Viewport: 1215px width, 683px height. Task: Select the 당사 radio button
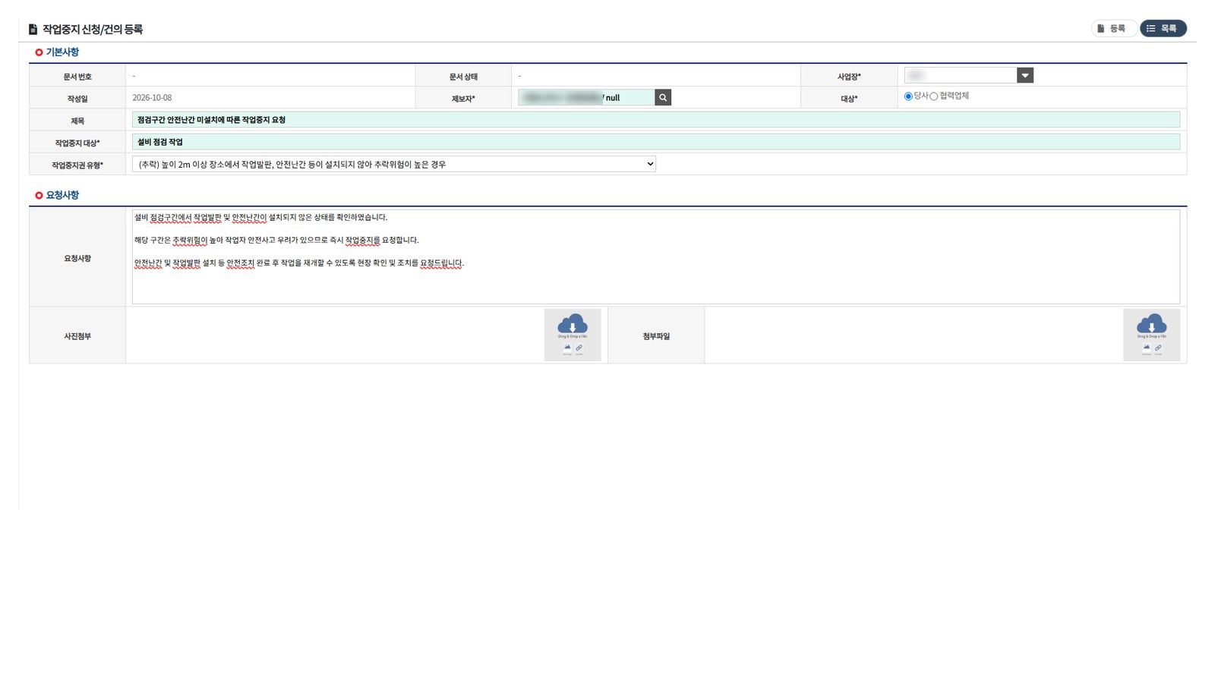pyautogui.click(x=908, y=96)
